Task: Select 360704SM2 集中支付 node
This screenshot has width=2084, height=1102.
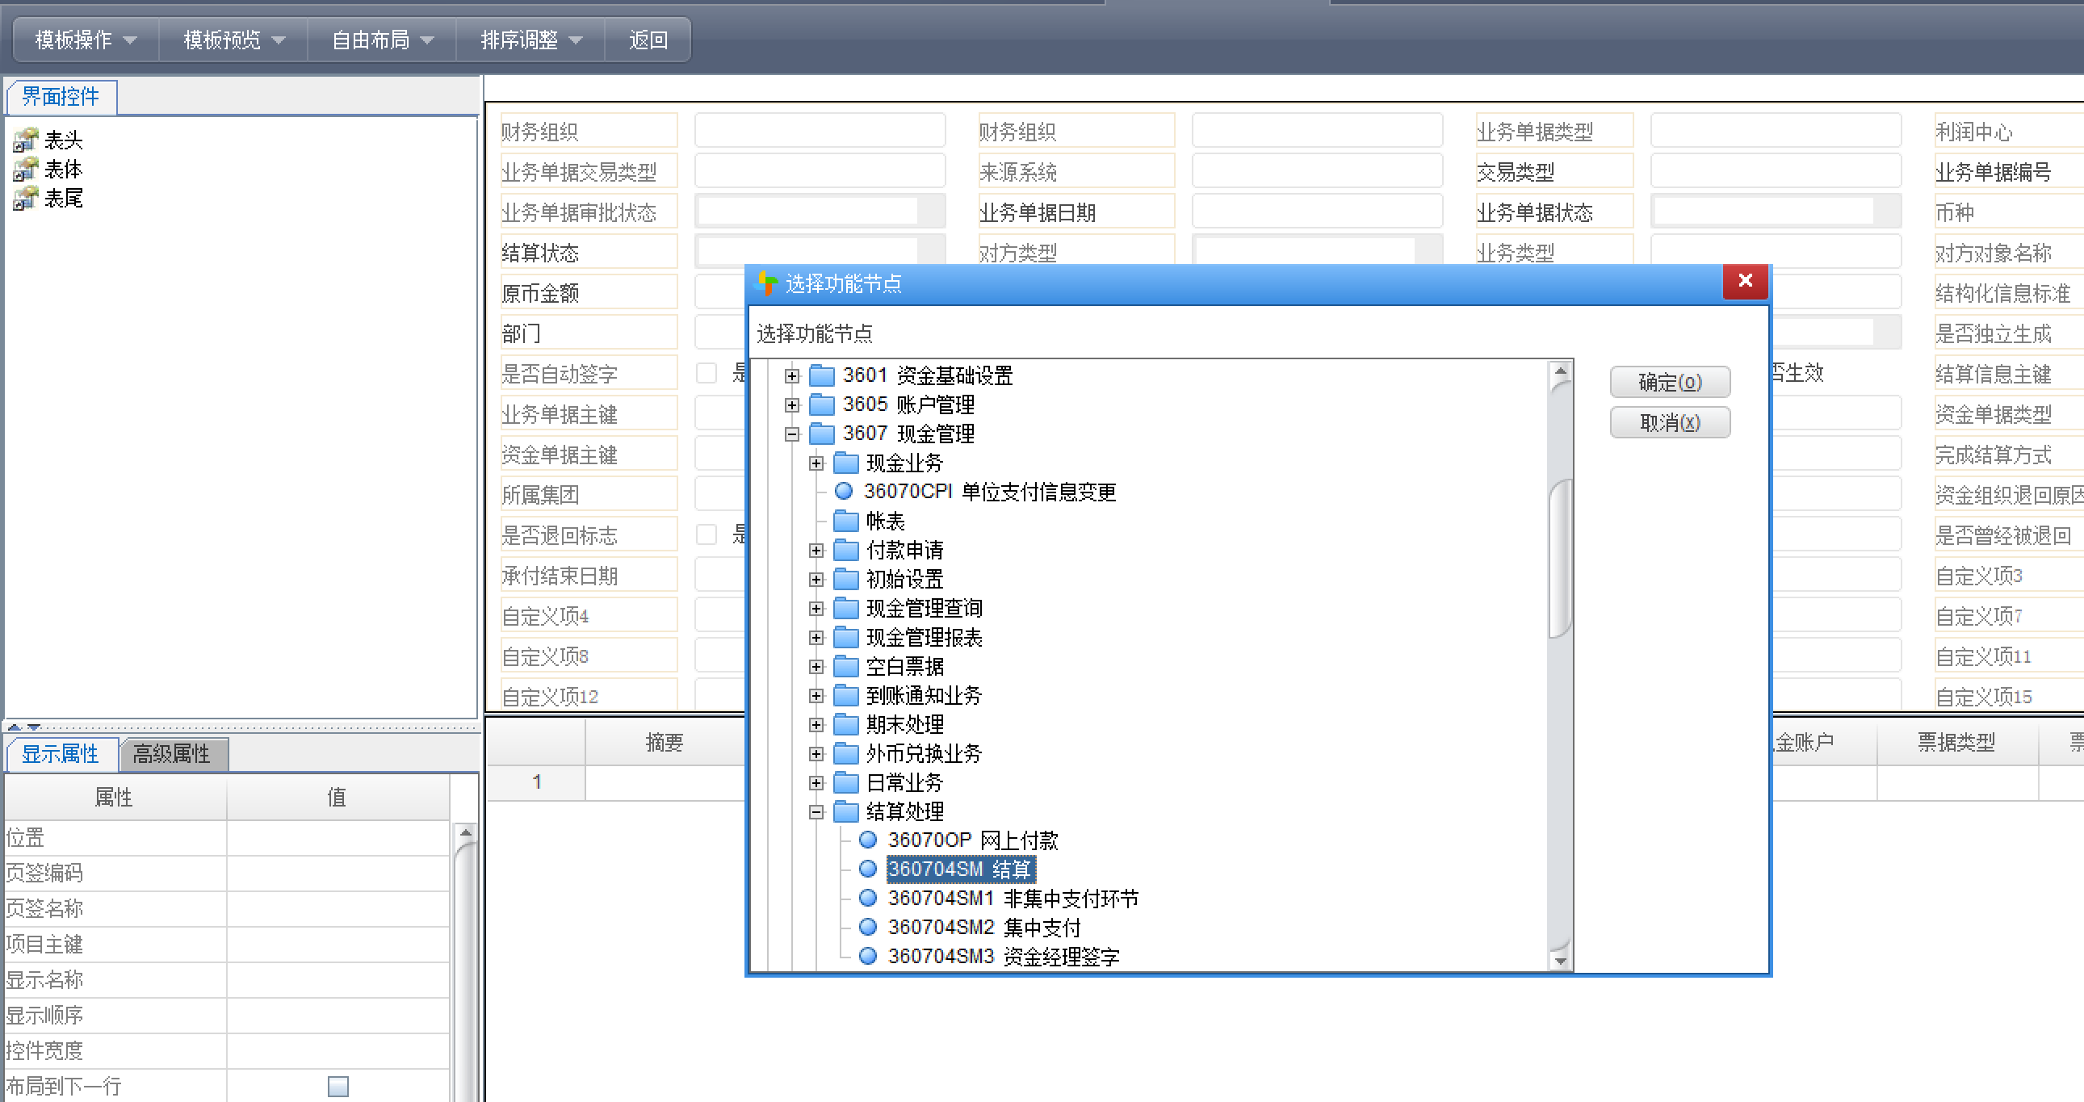Action: click(x=983, y=928)
